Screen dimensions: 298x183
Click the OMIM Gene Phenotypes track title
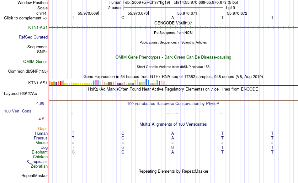(x=173, y=57)
